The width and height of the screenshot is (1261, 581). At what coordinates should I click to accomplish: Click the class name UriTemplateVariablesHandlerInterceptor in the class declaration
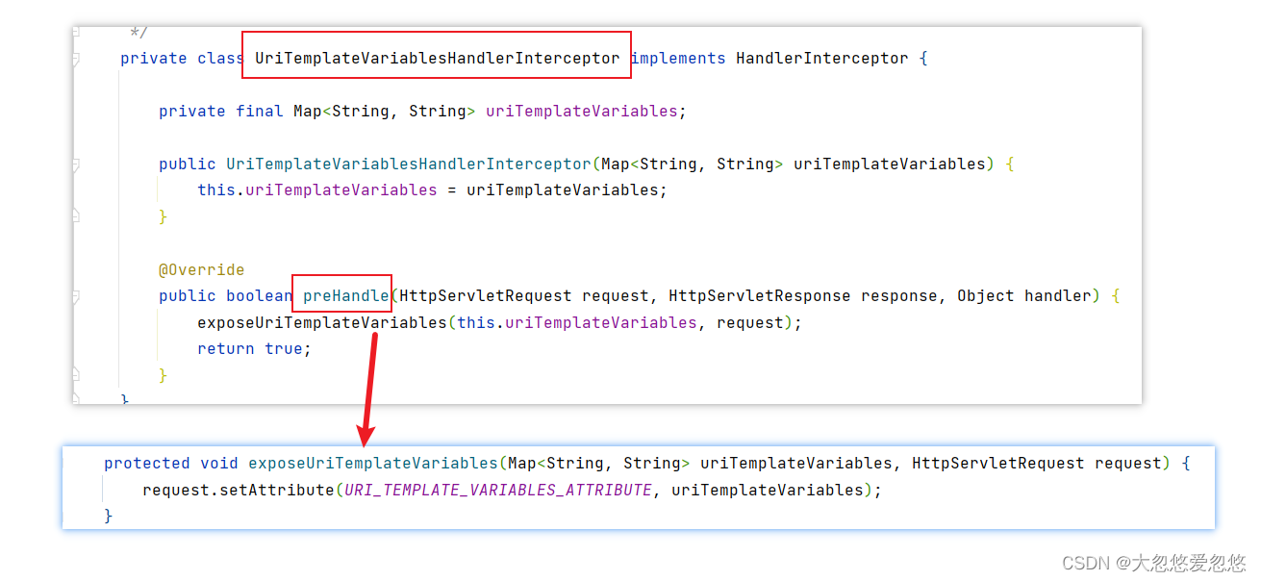[438, 59]
